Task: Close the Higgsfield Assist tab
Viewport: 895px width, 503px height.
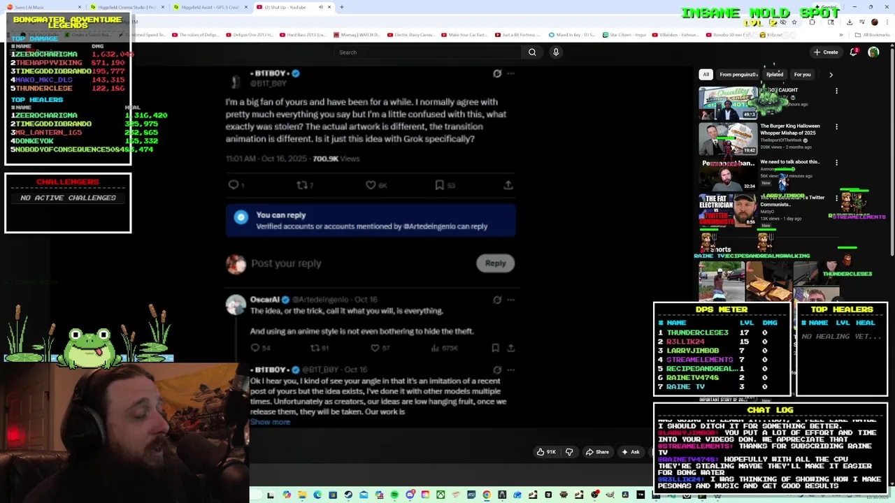Action: coord(245,7)
